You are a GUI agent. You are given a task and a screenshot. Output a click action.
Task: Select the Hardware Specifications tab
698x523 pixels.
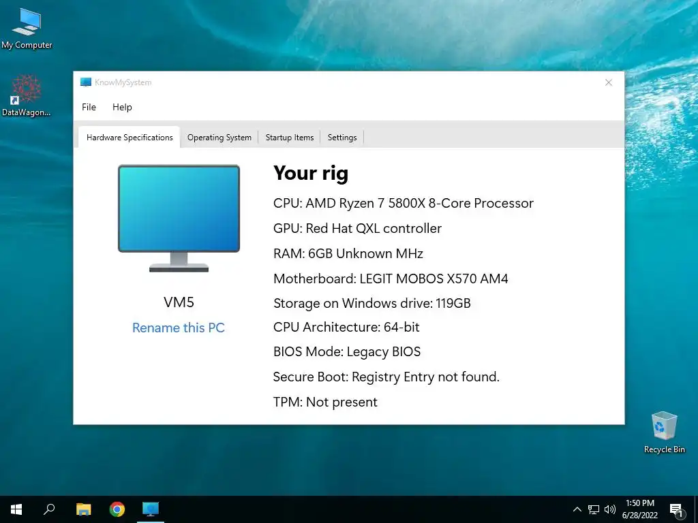pyautogui.click(x=130, y=138)
